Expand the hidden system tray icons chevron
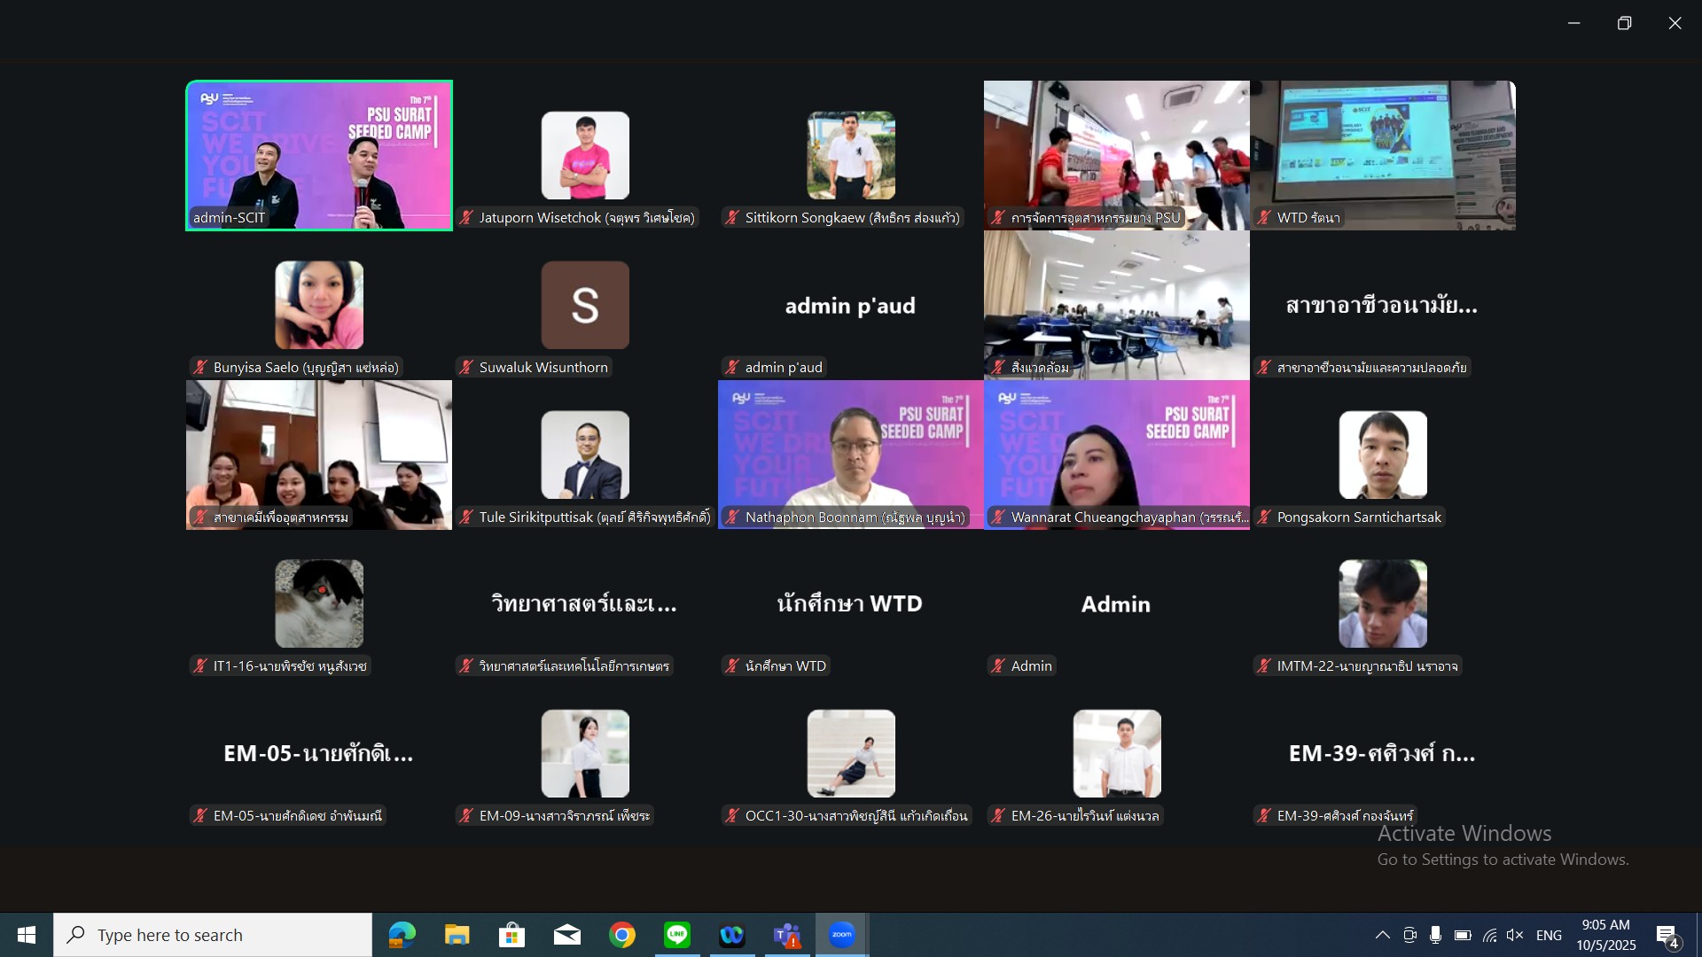 1382,935
